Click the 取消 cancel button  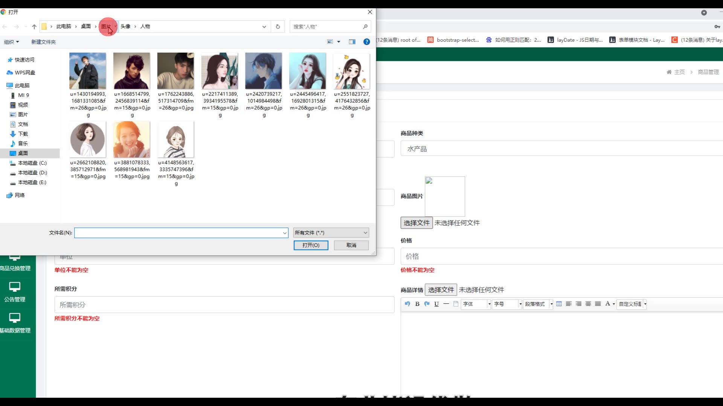click(351, 245)
